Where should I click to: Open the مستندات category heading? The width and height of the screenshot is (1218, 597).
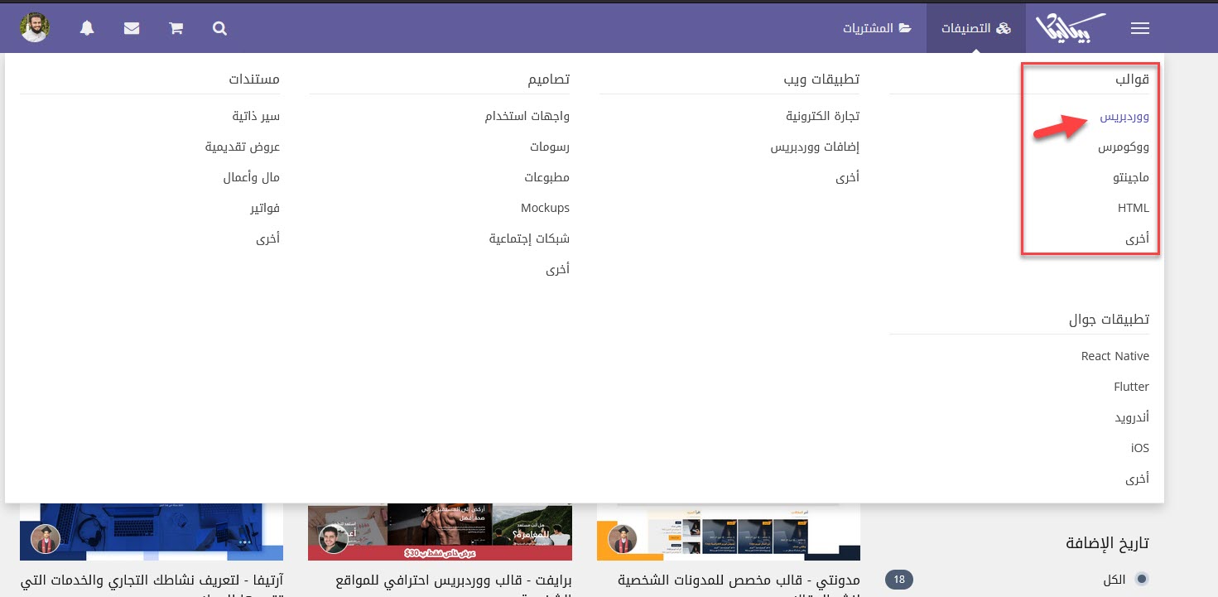click(254, 79)
